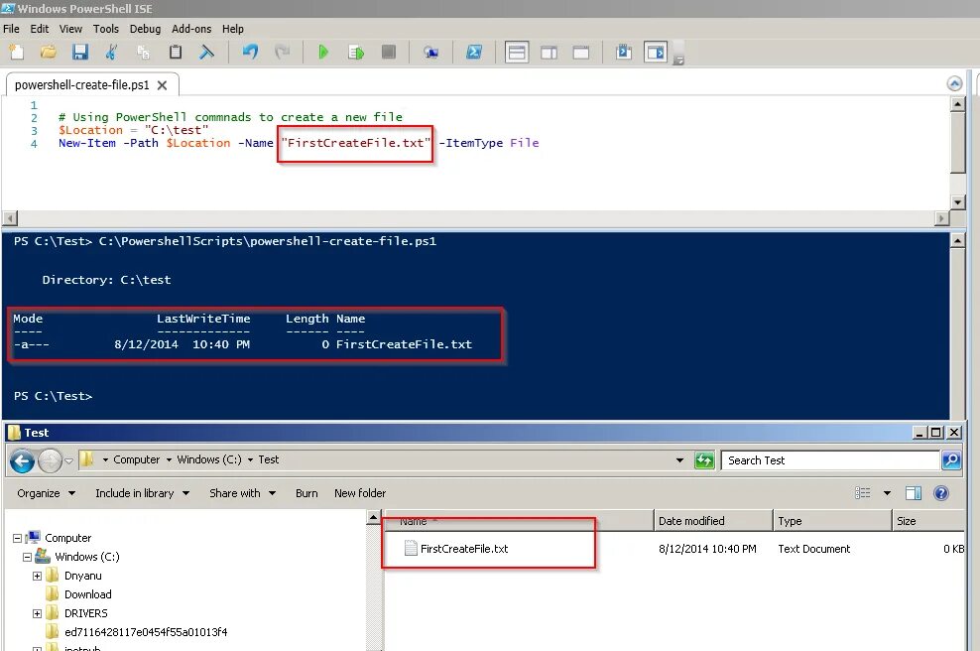Open the Share with dropdown
Image resolution: width=980 pixels, height=651 pixels.
(x=242, y=493)
